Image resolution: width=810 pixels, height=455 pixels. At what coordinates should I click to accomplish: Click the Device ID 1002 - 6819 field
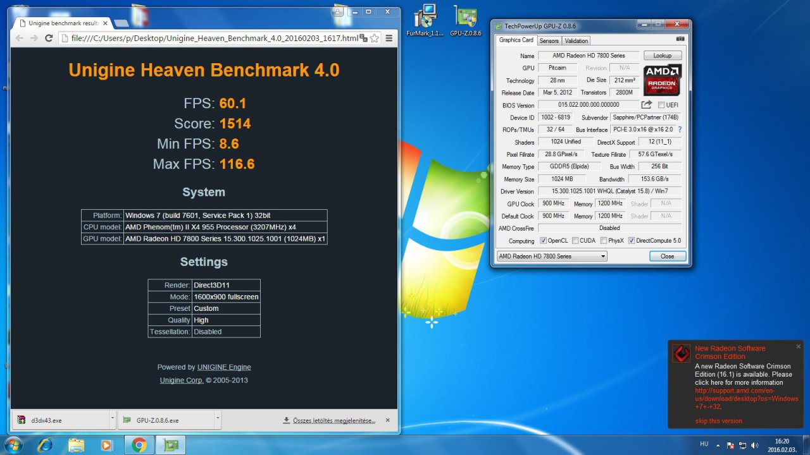[x=557, y=118]
